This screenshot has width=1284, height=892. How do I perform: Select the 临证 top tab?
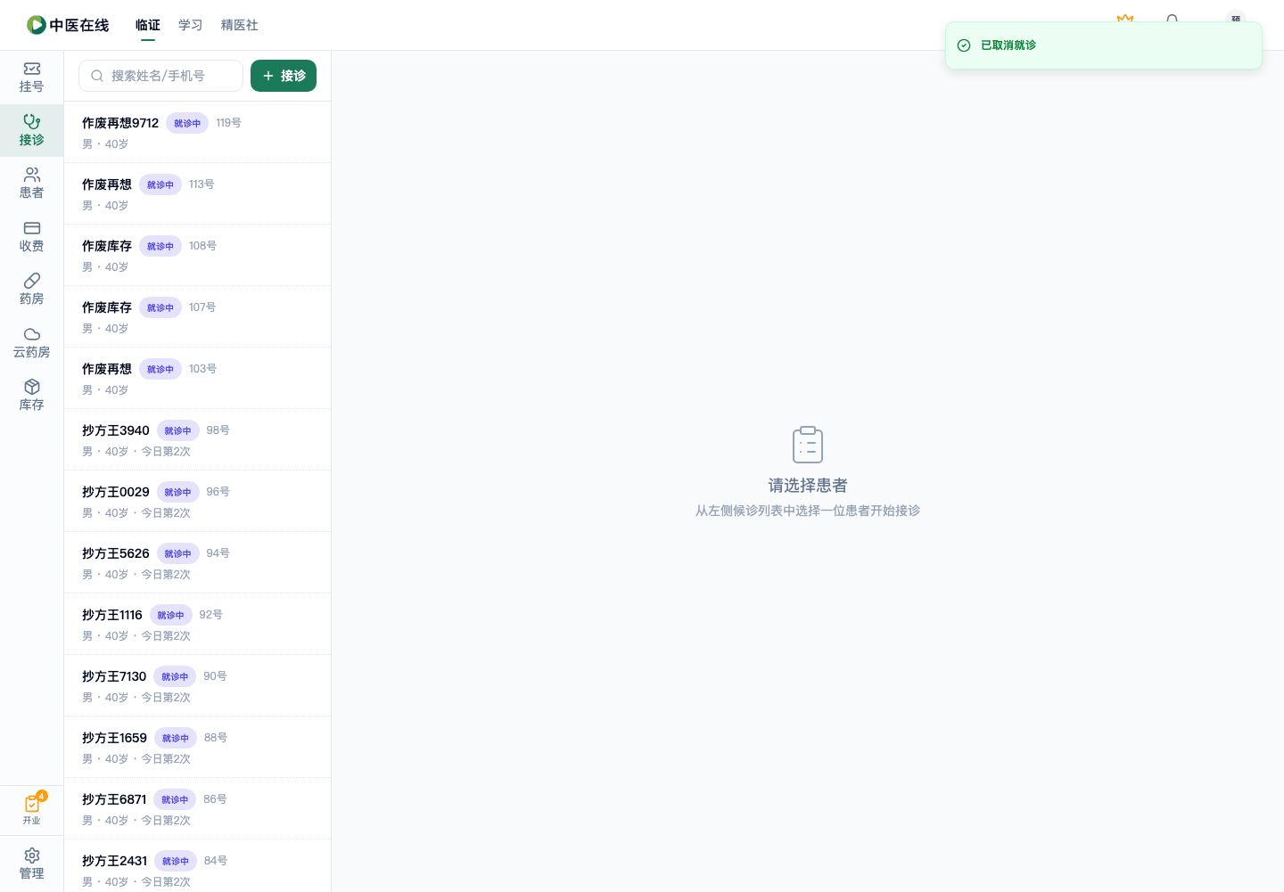point(148,25)
